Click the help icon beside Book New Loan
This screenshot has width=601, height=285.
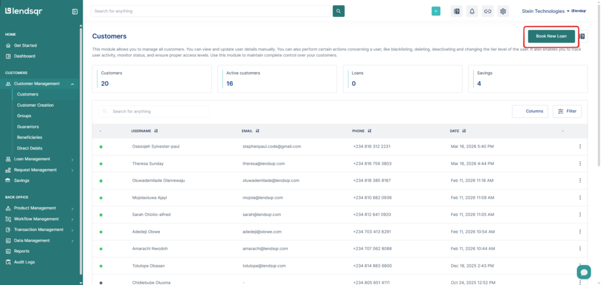[x=582, y=36]
